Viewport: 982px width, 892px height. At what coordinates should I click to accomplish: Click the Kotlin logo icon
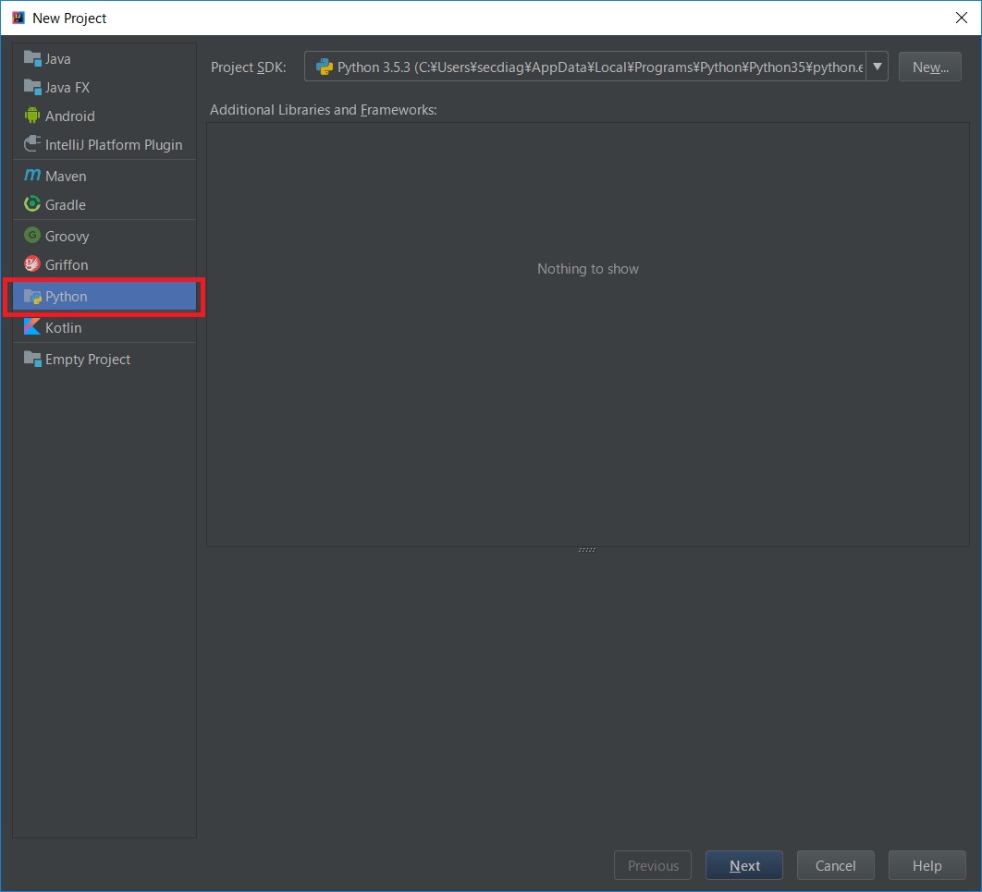(x=32, y=327)
